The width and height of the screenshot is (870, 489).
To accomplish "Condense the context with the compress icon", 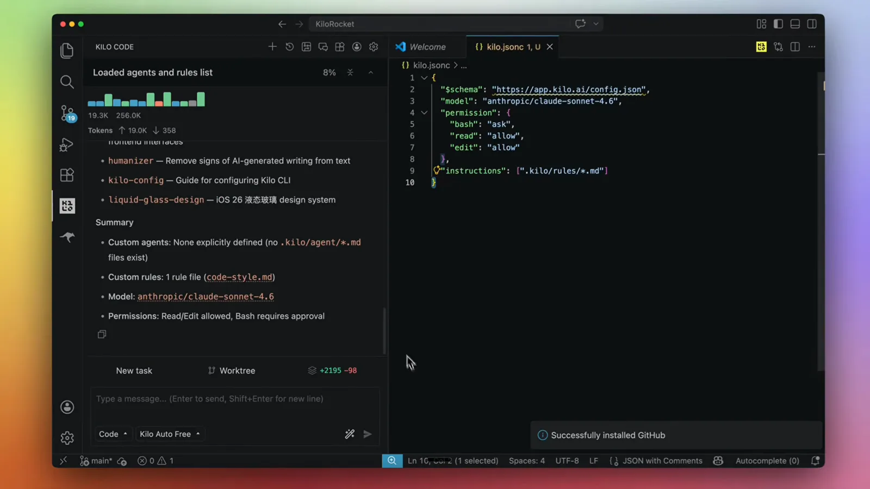I will 350,72.
